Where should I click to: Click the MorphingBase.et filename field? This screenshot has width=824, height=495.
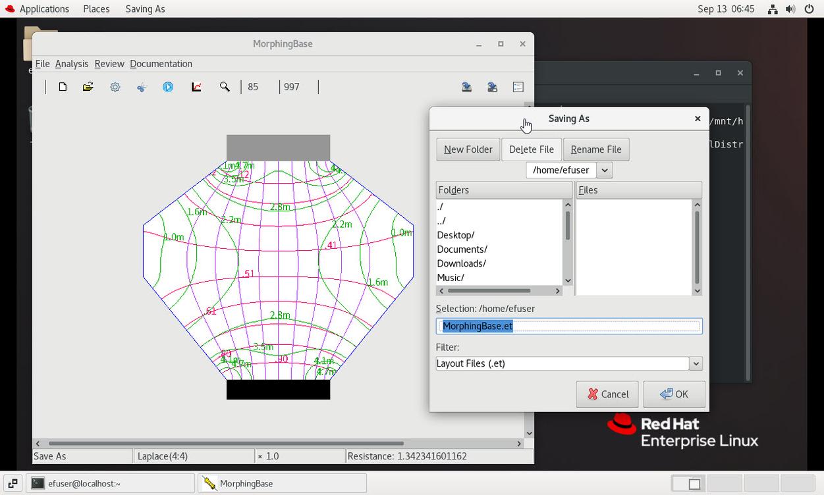point(568,326)
